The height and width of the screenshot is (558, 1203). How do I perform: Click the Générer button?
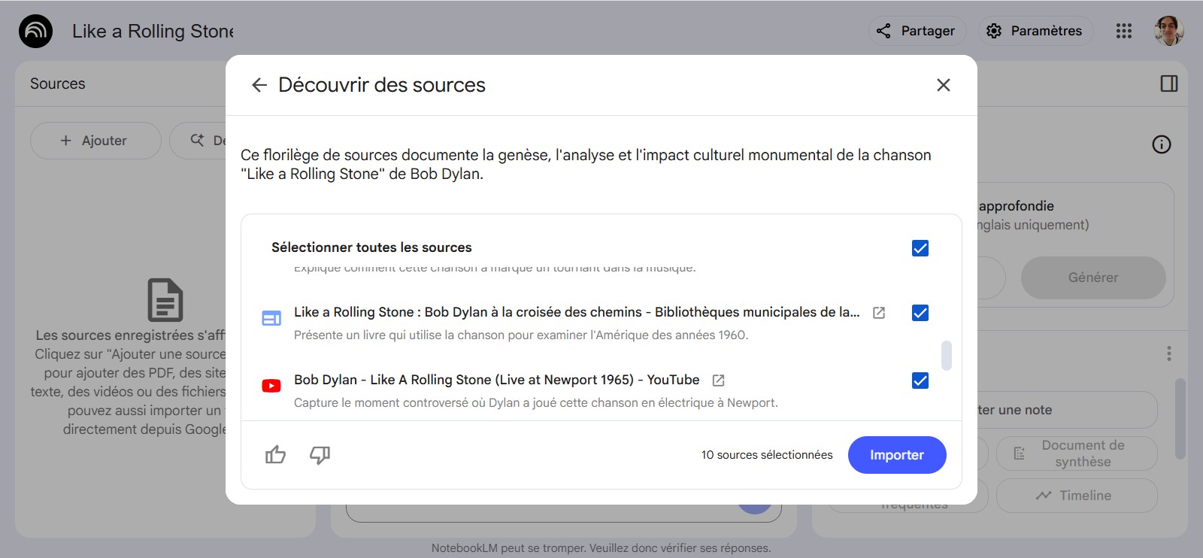click(1093, 277)
